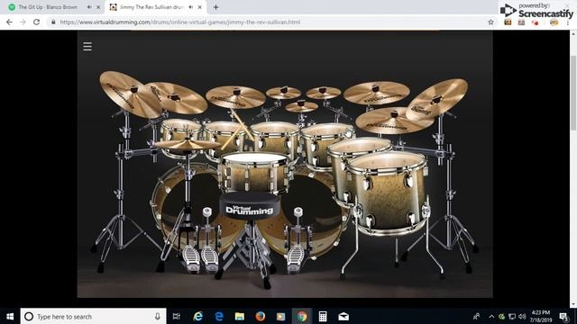This screenshot has height=324, width=577.
Task: Go forward in browser history
Action: point(23,22)
